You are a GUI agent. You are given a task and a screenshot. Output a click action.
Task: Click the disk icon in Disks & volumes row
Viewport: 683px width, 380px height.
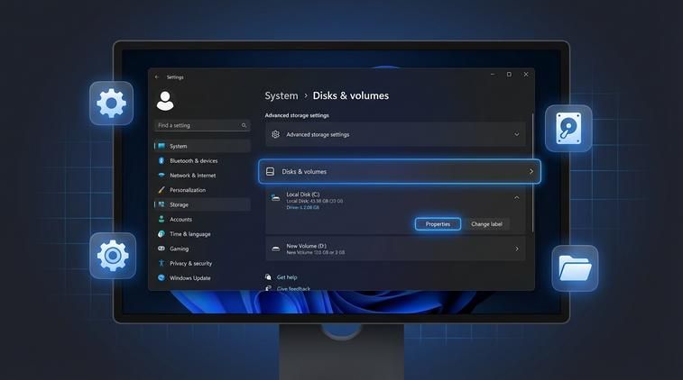pos(270,171)
